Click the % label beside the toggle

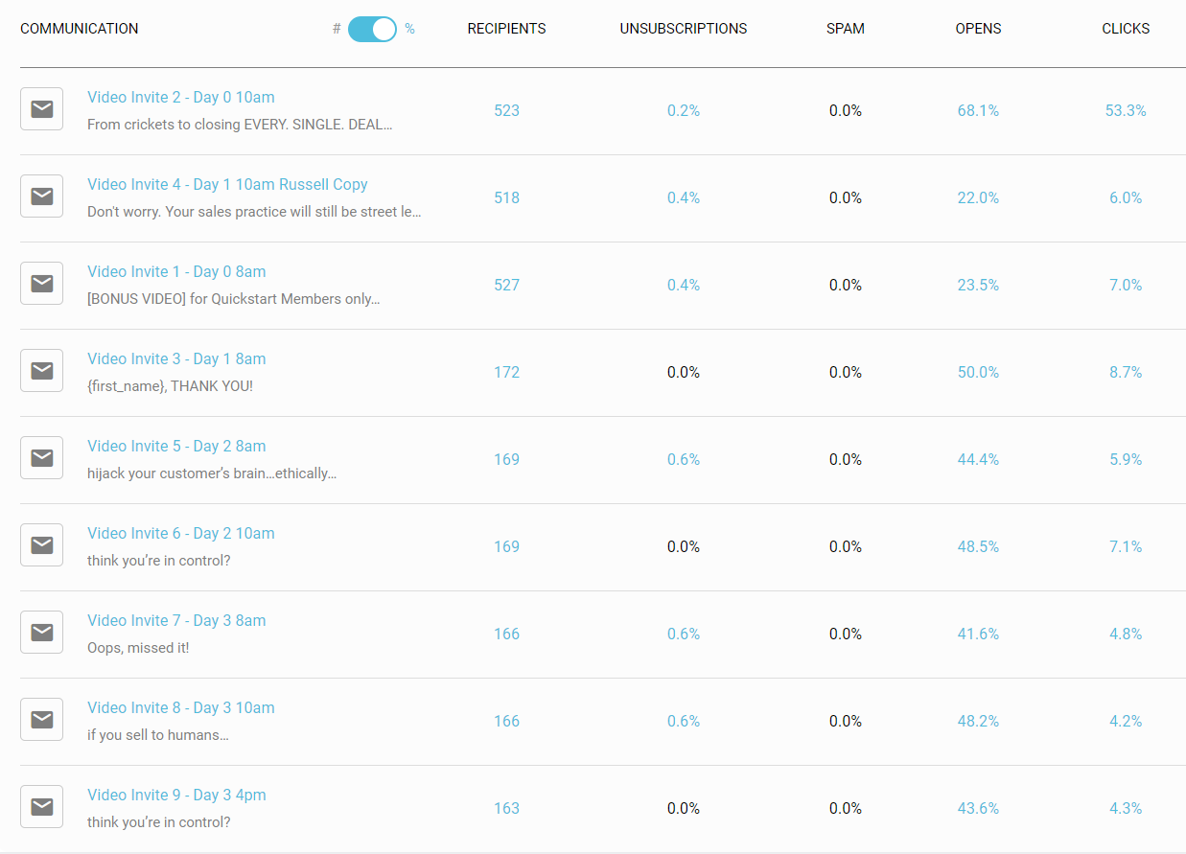click(409, 29)
